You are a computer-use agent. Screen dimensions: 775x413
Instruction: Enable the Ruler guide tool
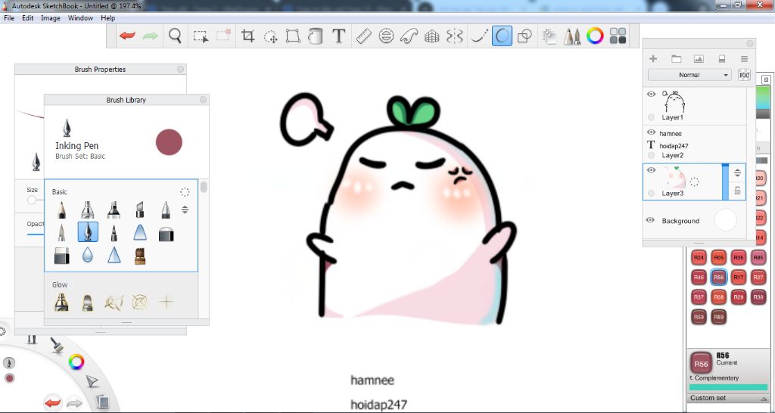(364, 36)
